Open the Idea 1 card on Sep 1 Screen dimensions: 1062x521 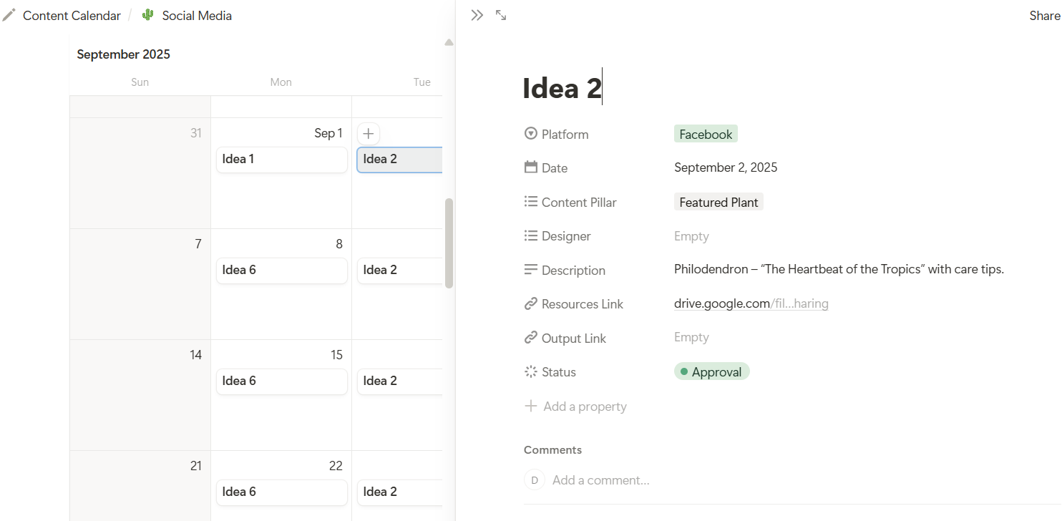coord(281,159)
